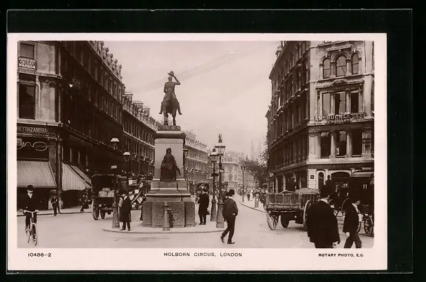This screenshot has height=282, width=426.
Task: Click the 'Rotary Photo, E.C.' credit text
Action: point(341,255)
